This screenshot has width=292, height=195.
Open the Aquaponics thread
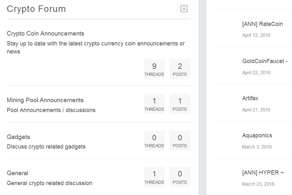257,136
